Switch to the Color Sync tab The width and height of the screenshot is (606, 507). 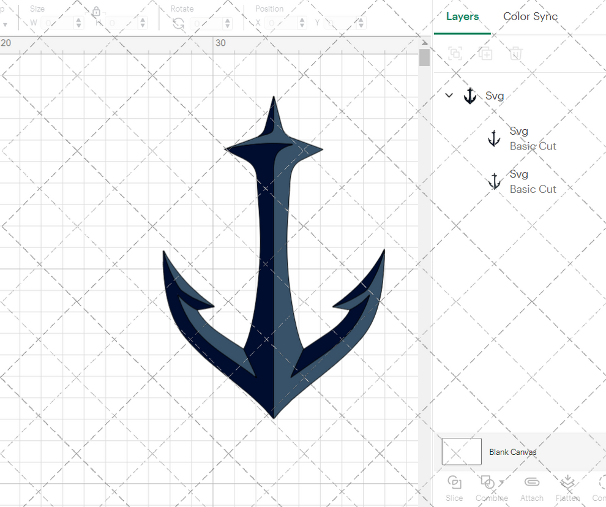530,17
